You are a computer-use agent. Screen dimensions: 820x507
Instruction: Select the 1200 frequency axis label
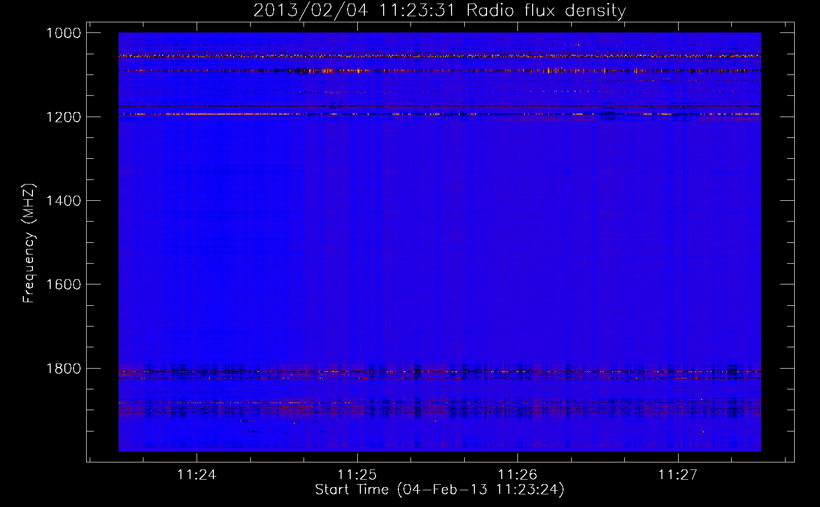pos(63,117)
